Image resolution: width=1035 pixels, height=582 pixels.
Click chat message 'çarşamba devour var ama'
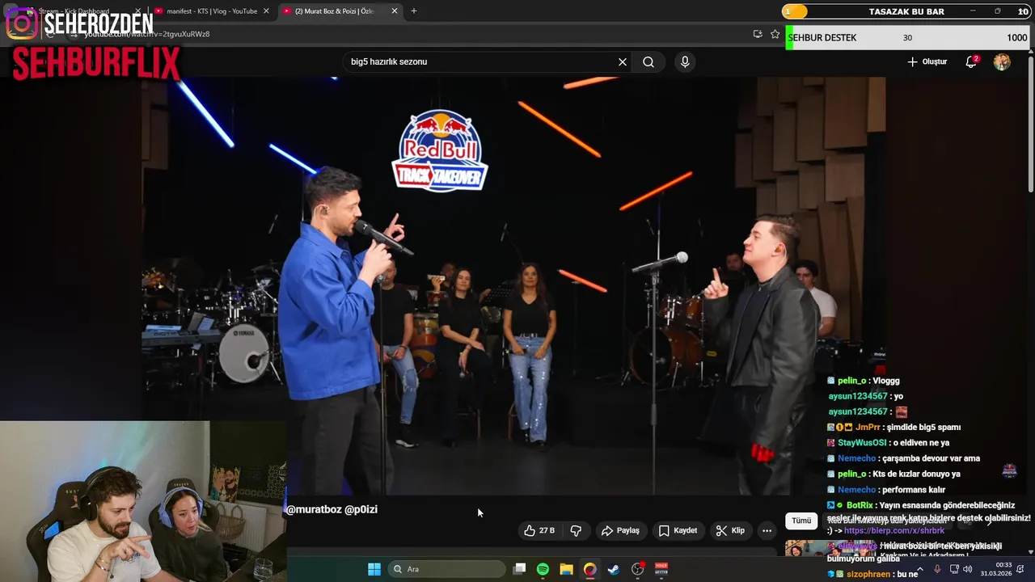pyautogui.click(x=931, y=458)
